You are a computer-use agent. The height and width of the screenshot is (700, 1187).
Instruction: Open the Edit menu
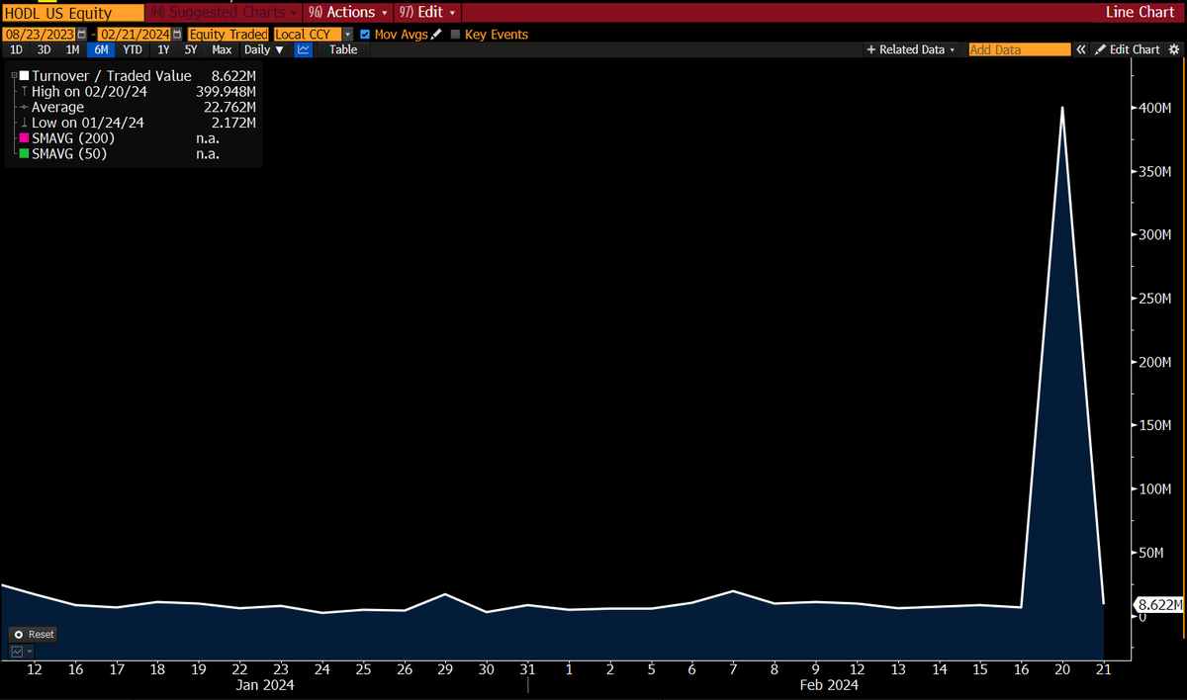pos(427,13)
